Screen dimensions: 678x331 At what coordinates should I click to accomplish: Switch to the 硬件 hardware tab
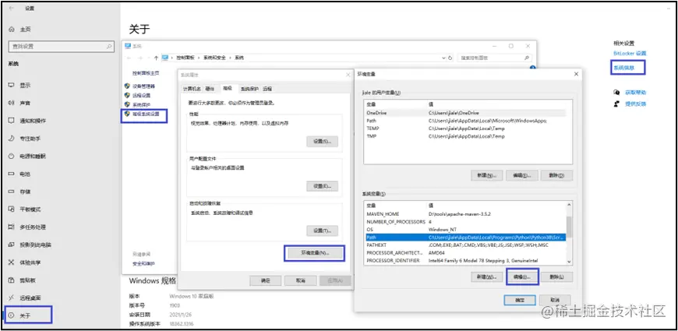tap(210, 89)
